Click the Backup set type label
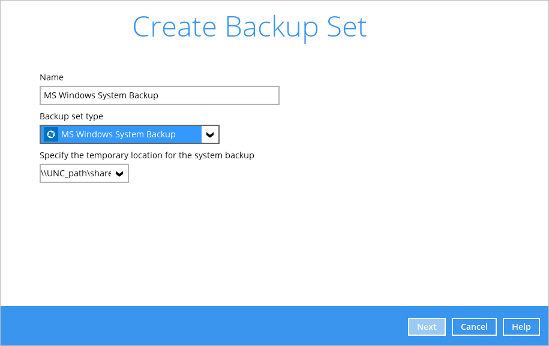 click(71, 116)
